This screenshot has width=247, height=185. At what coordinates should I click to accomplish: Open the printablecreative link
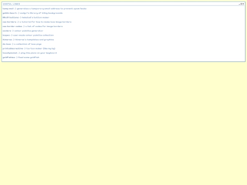(x=13, y=48)
